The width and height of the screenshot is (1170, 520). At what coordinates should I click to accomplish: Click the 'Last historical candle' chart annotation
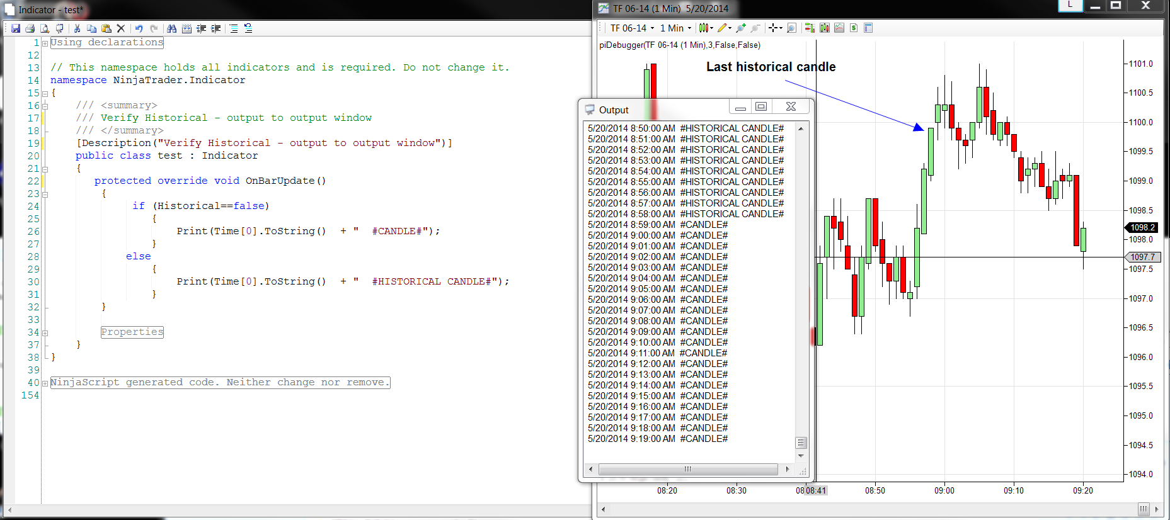pyautogui.click(x=771, y=67)
